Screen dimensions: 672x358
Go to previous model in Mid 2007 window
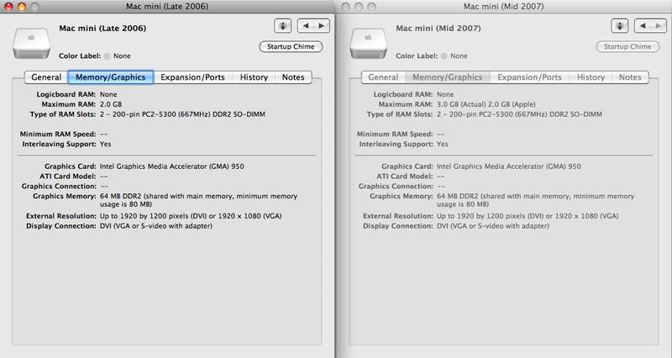tap(643, 26)
